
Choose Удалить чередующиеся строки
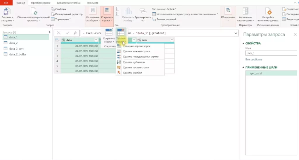click(x=140, y=57)
